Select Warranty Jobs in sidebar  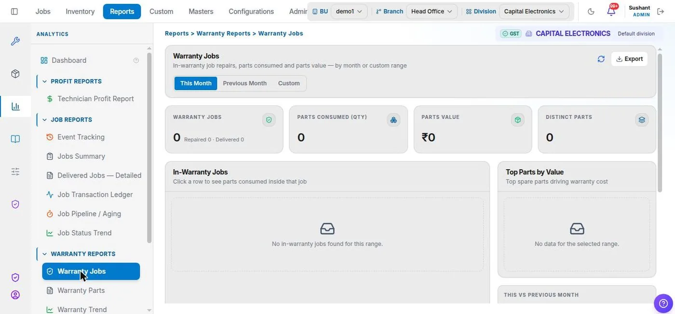tap(91, 272)
